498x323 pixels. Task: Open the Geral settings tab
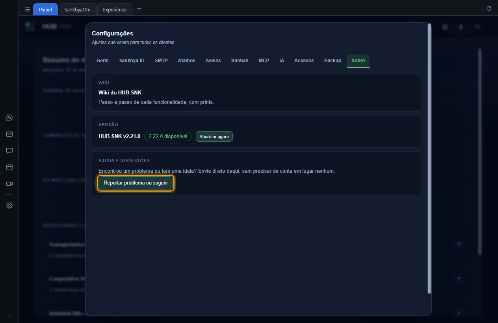tap(102, 61)
